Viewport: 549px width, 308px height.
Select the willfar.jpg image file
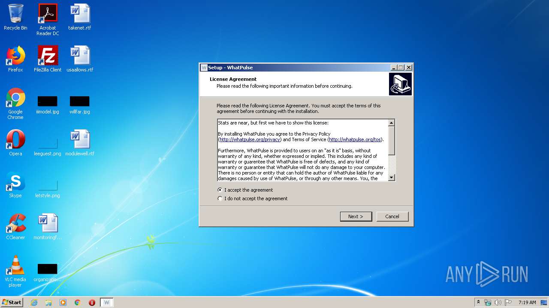(x=80, y=105)
